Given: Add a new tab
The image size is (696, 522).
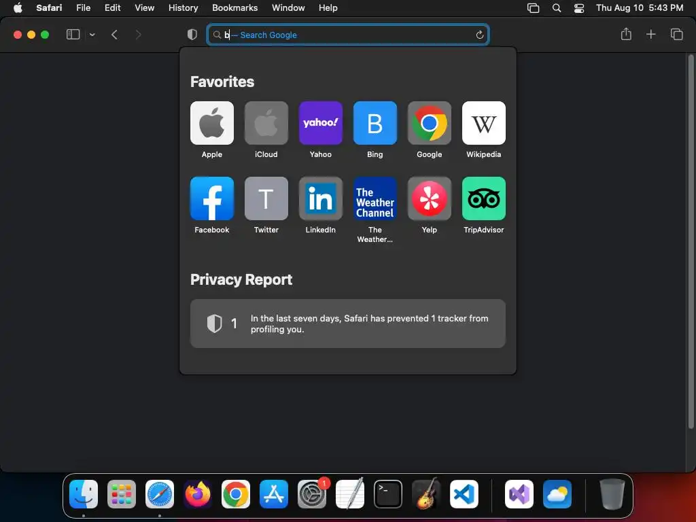Looking at the screenshot, I should pos(650,34).
